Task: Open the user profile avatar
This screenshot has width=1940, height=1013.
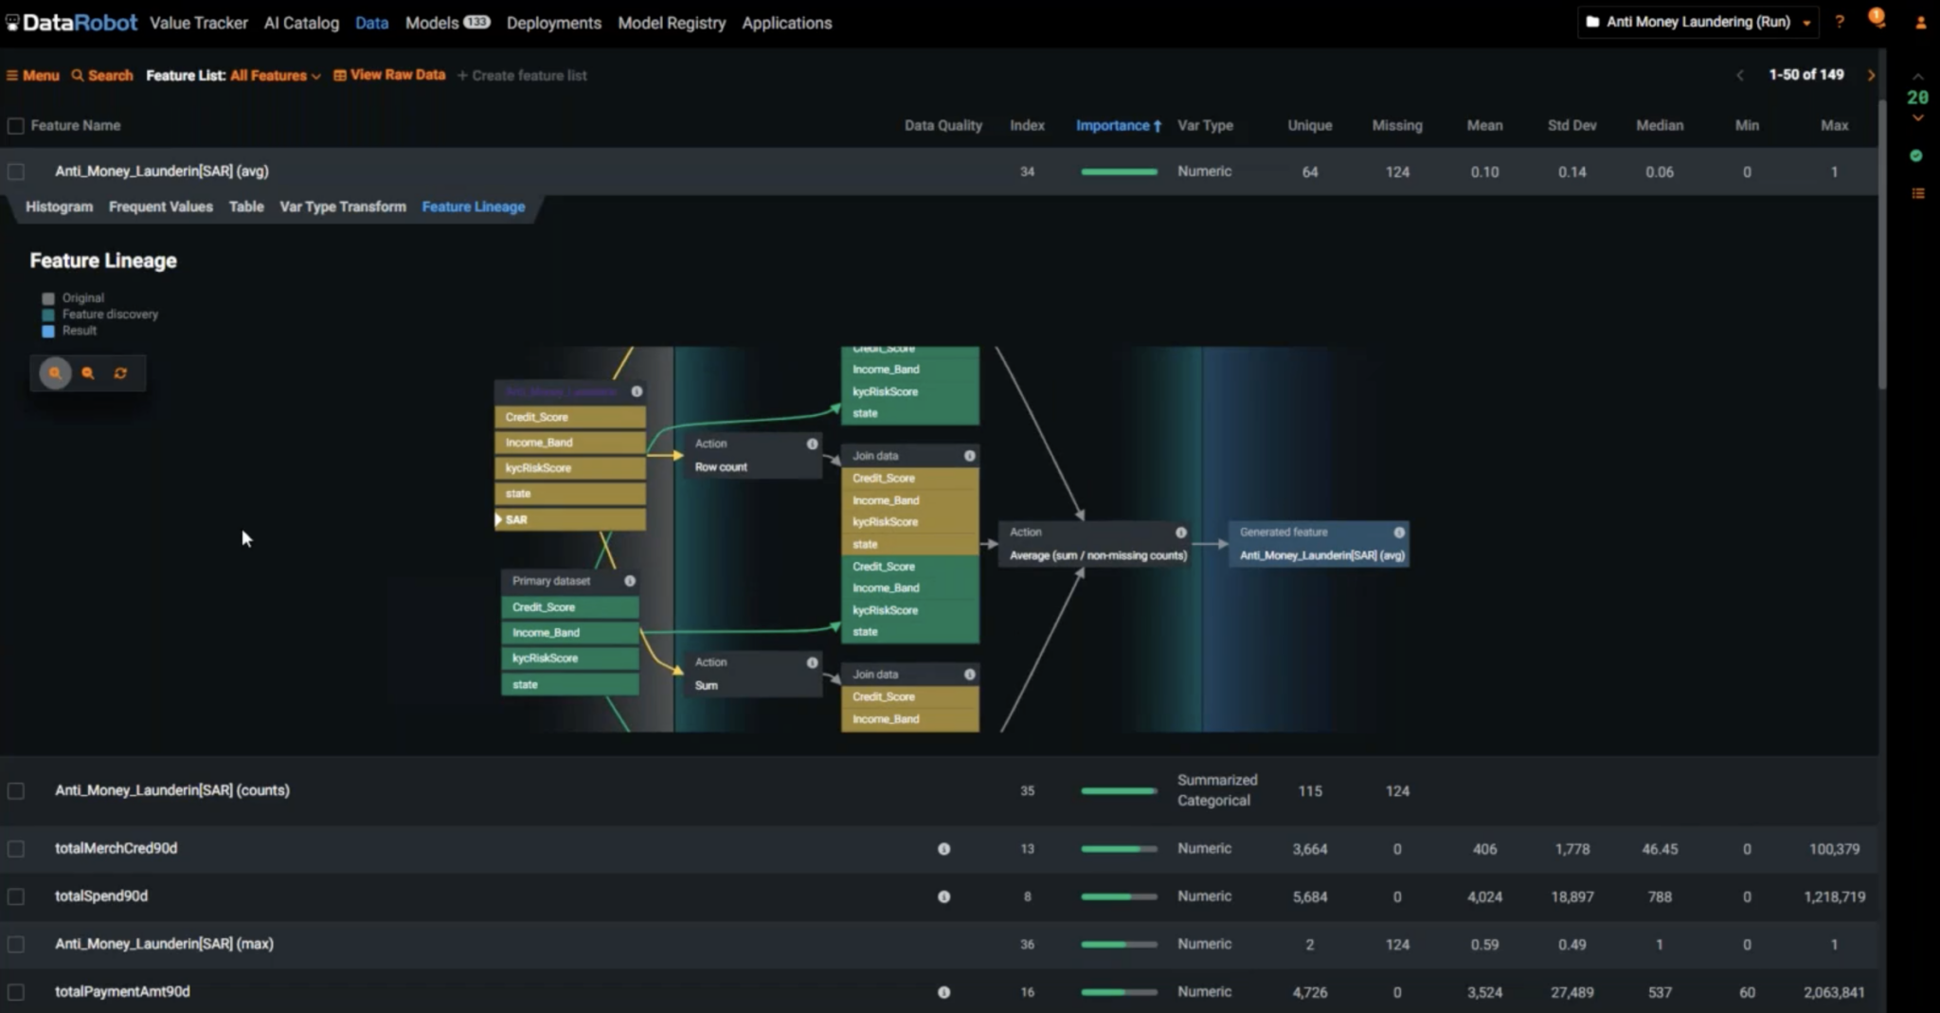Action: (x=1919, y=21)
